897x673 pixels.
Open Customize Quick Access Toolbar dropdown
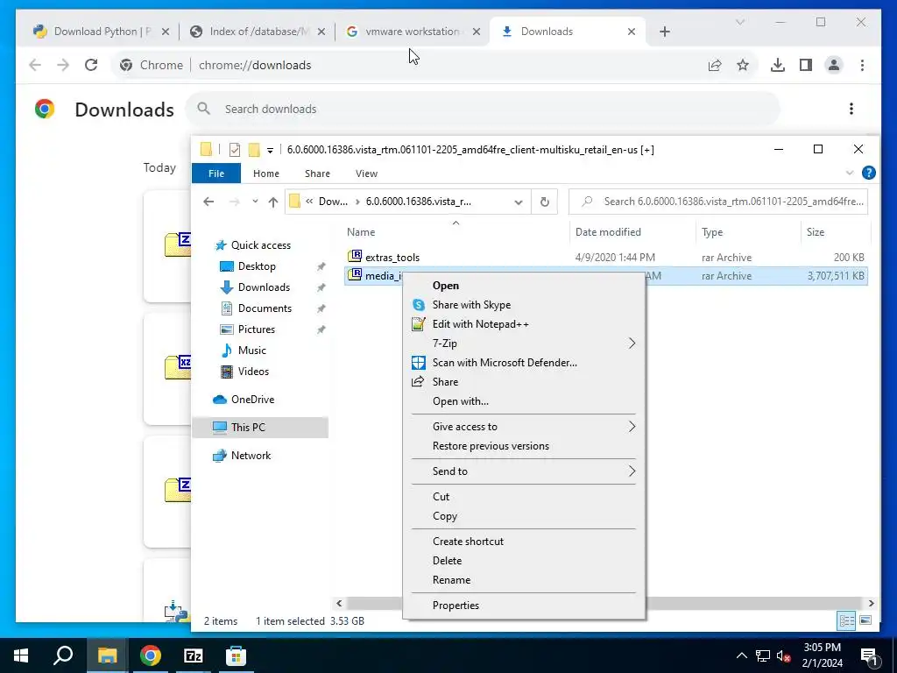pos(270,151)
